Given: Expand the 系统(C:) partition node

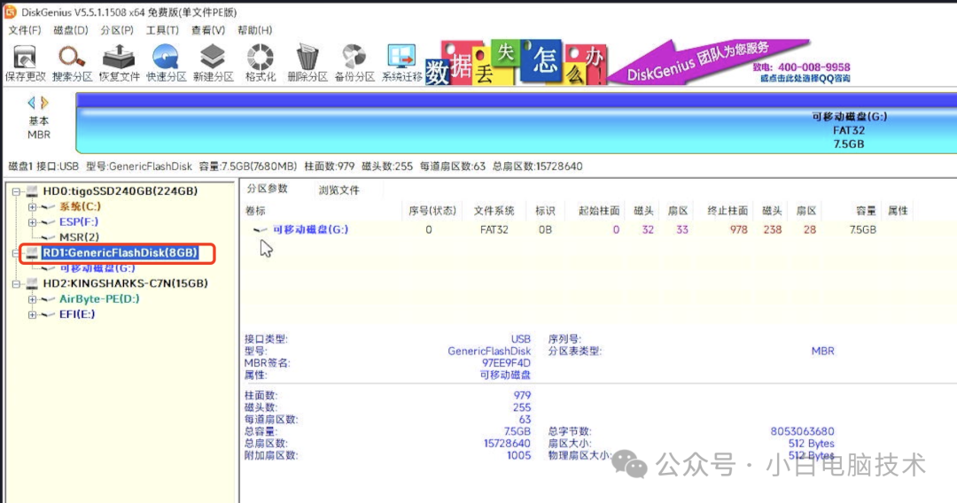Looking at the screenshot, I should tap(33, 207).
